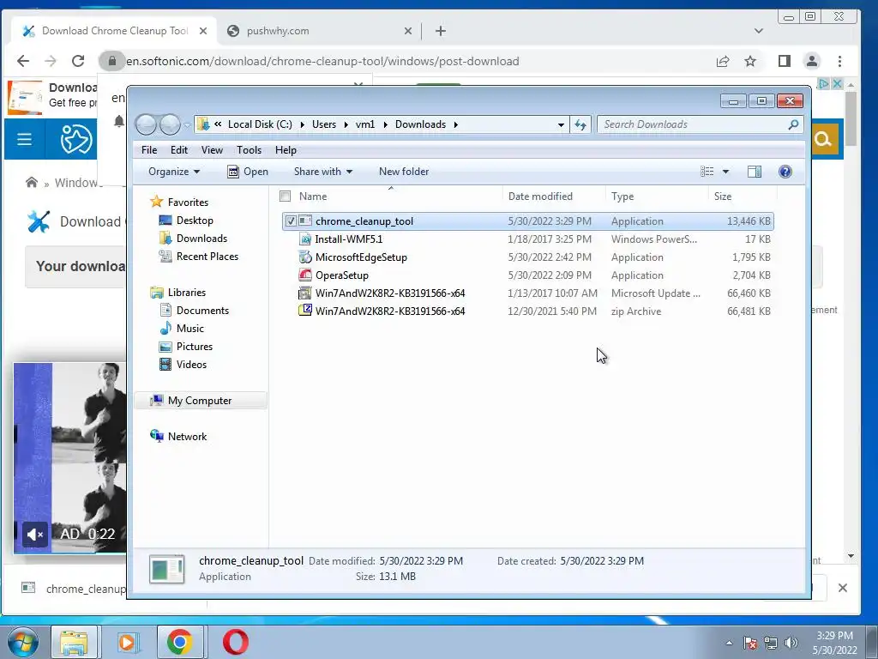Open File menu in Explorer
Screen dimensions: 878x659
149,150
